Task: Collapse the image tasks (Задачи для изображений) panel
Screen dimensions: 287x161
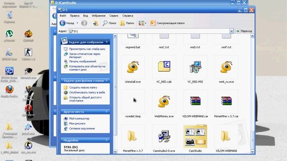Action: click(x=107, y=42)
